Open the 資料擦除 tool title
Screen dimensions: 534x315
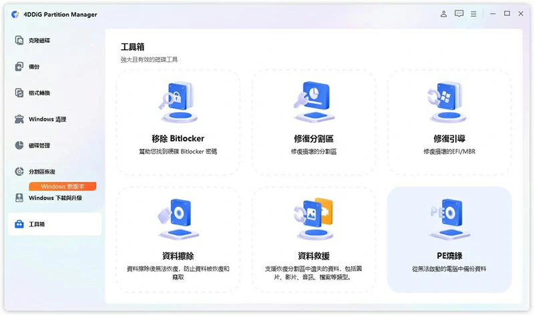178,256
